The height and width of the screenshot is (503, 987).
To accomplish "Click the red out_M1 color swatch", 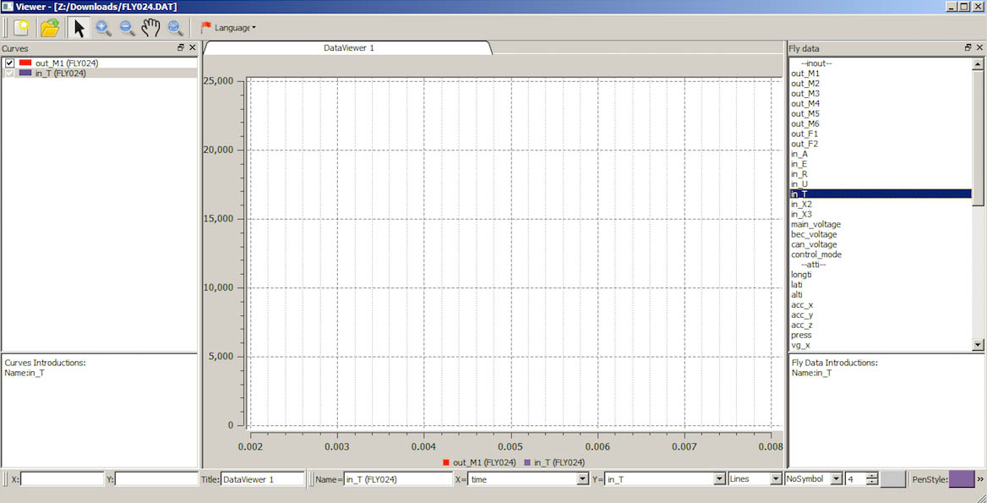I will click(x=25, y=63).
